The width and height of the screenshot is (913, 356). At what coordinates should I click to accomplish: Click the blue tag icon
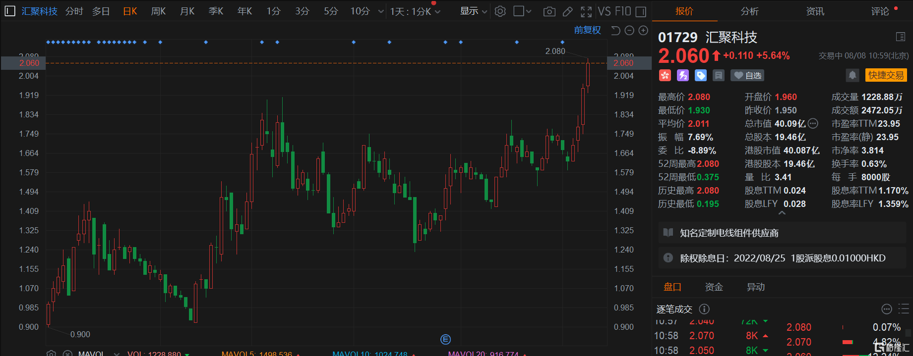[701, 75]
